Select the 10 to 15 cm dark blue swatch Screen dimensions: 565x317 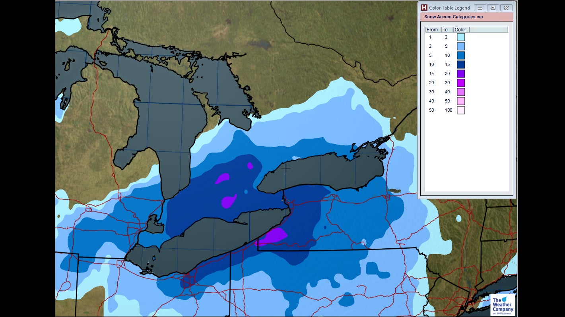[460, 64]
